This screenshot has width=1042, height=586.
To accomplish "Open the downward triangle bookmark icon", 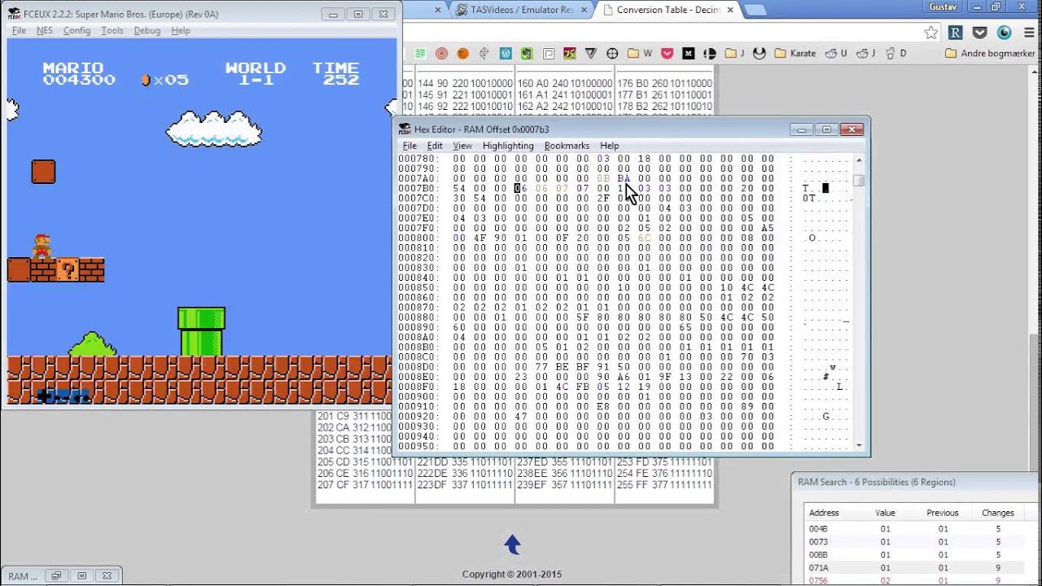I will tap(591, 54).
